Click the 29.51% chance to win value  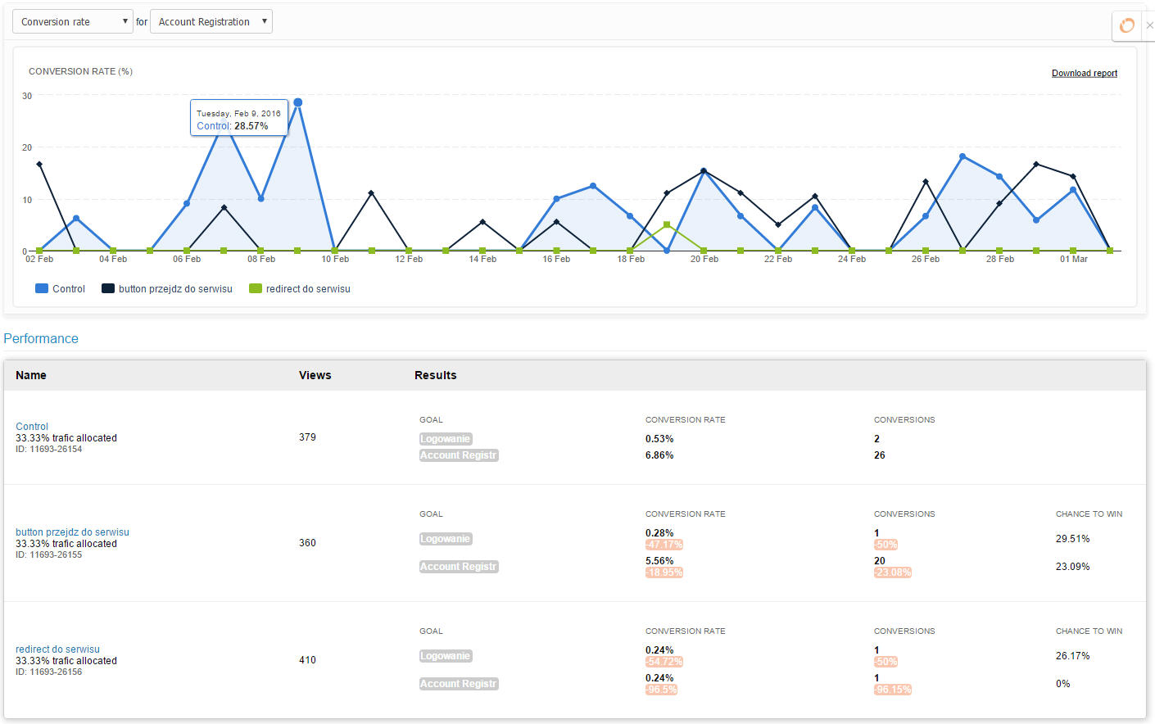1072,539
